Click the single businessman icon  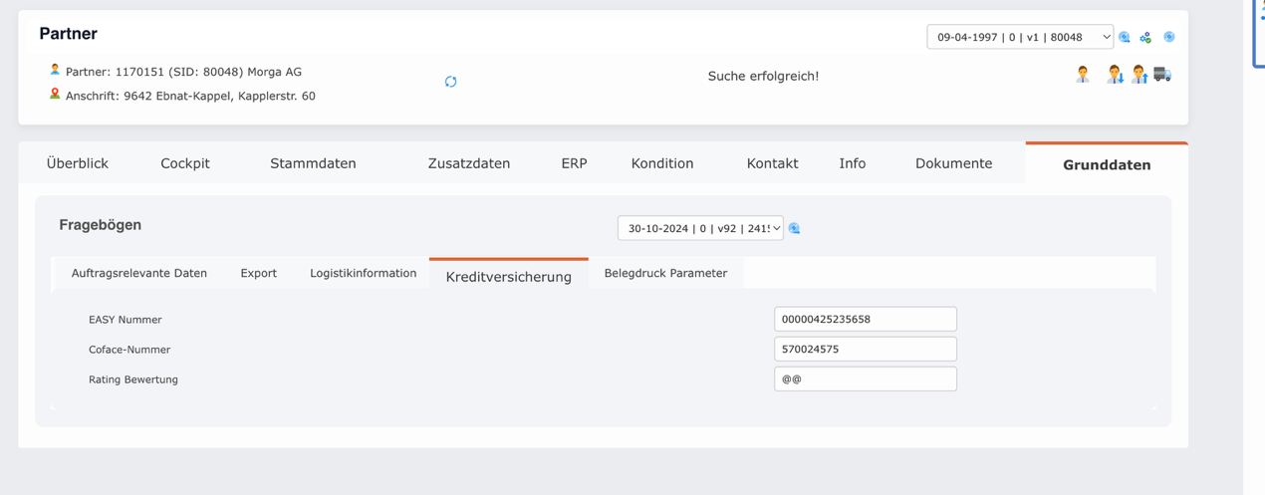pyautogui.click(x=1083, y=75)
